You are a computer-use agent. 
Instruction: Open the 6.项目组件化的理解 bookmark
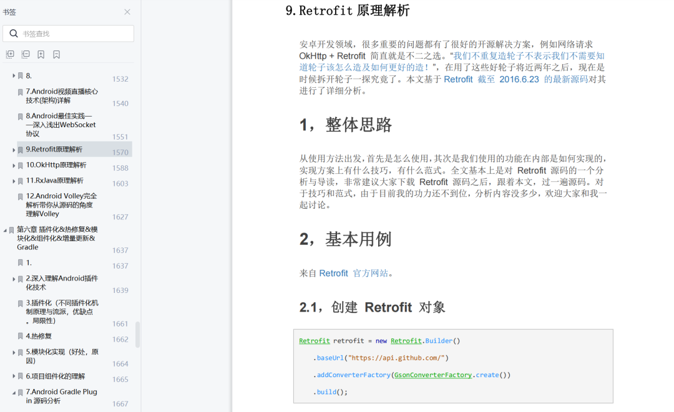click(56, 376)
